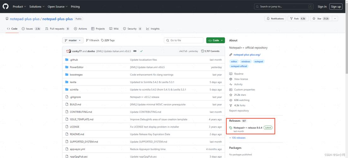Click the editor topic tag
Screen dimensions: 348x158
pos(234,61)
